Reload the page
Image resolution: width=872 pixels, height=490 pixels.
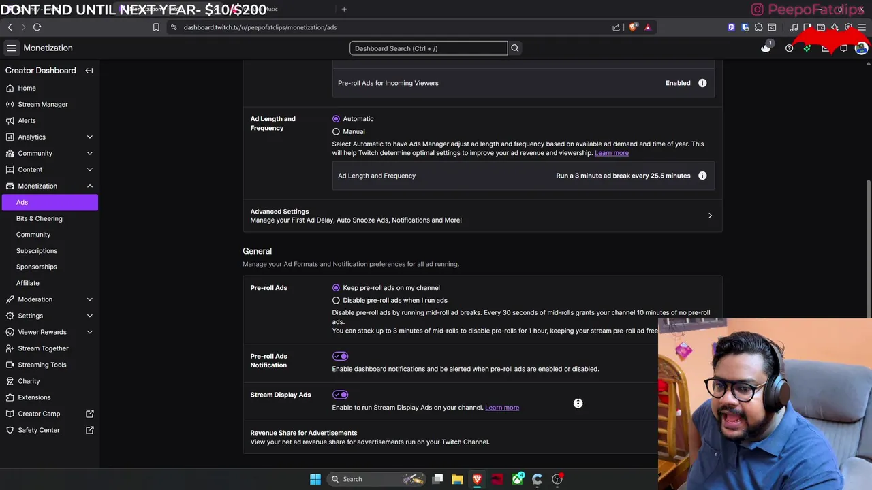pos(37,27)
